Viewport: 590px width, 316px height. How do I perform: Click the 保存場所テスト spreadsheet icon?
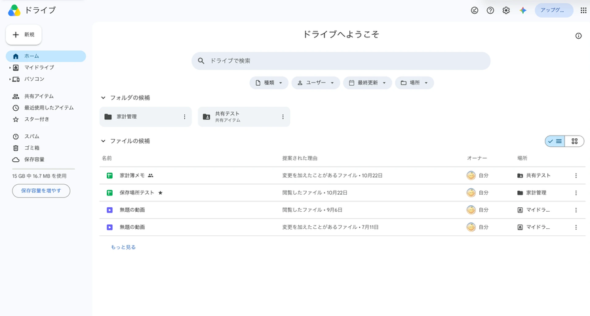coord(109,193)
